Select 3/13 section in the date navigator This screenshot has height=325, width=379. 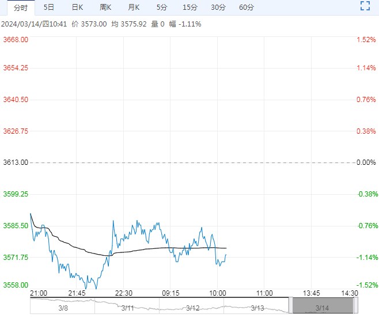[x=257, y=308]
